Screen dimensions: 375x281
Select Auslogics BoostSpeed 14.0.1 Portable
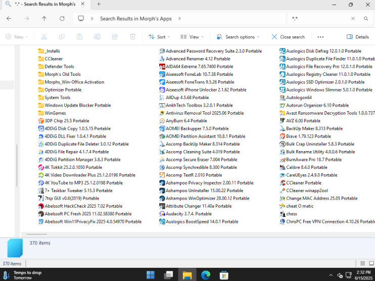click(x=199, y=222)
